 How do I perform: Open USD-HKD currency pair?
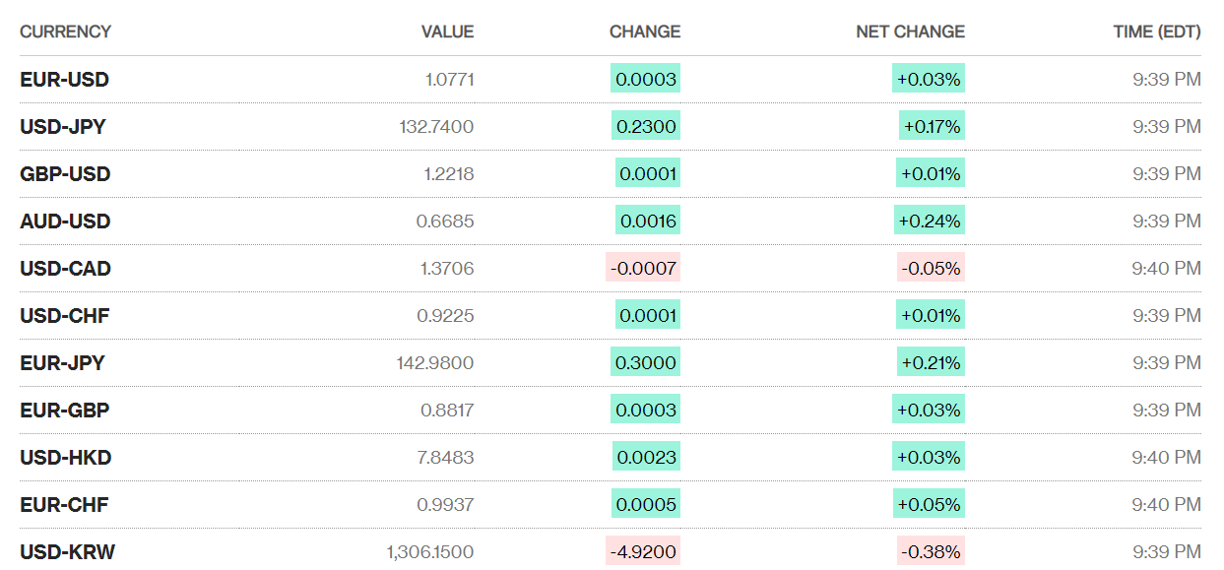pyautogui.click(x=65, y=458)
